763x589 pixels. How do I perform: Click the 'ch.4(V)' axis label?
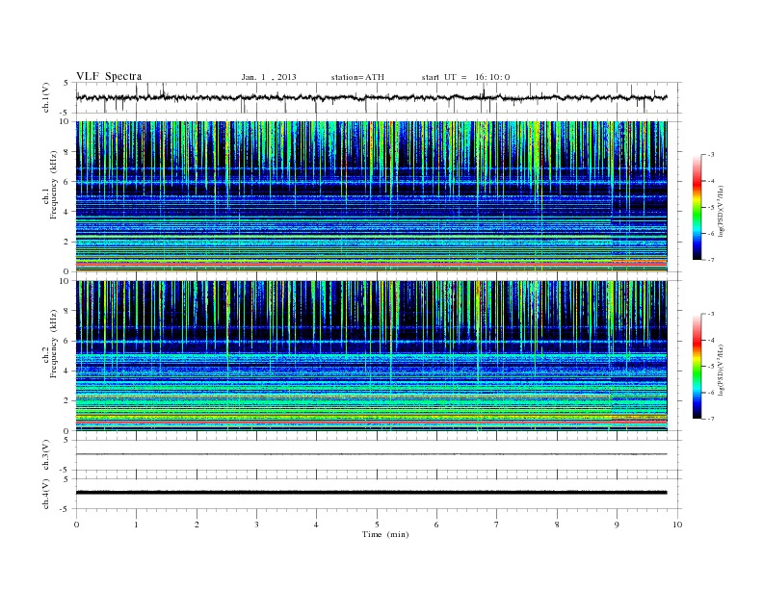[x=46, y=494]
